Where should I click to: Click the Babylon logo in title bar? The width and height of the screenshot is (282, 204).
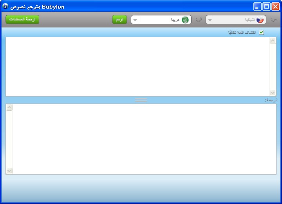(x=5, y=6)
